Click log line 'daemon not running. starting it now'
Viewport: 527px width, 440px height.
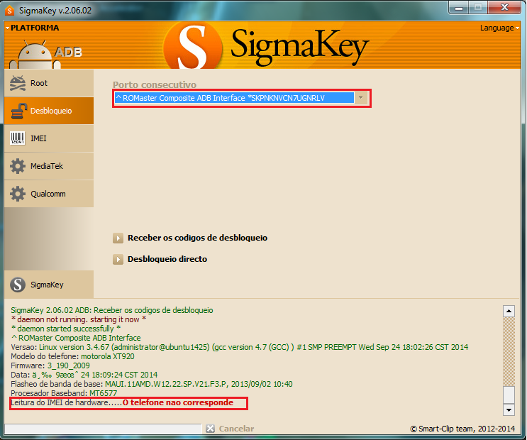tap(78, 319)
